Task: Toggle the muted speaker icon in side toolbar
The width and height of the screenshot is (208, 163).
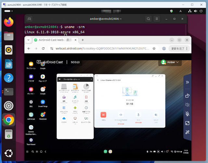Action: pos(187,105)
